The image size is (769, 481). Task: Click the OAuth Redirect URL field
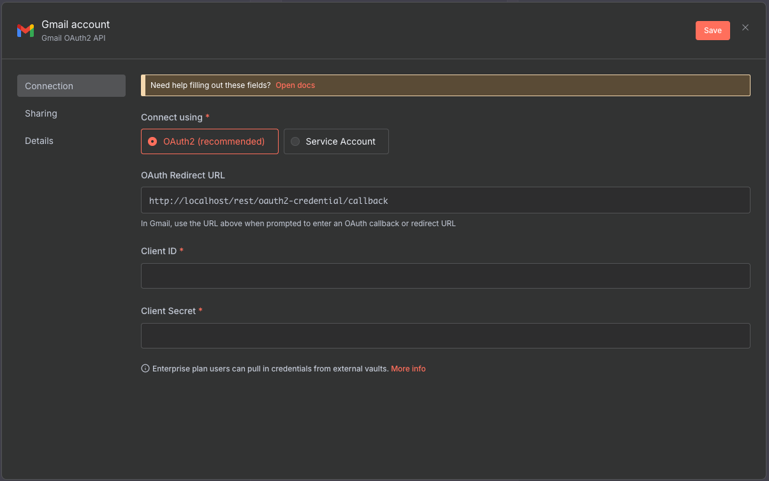(445, 200)
